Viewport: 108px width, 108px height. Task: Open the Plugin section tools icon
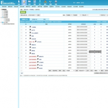(x=45, y=2)
